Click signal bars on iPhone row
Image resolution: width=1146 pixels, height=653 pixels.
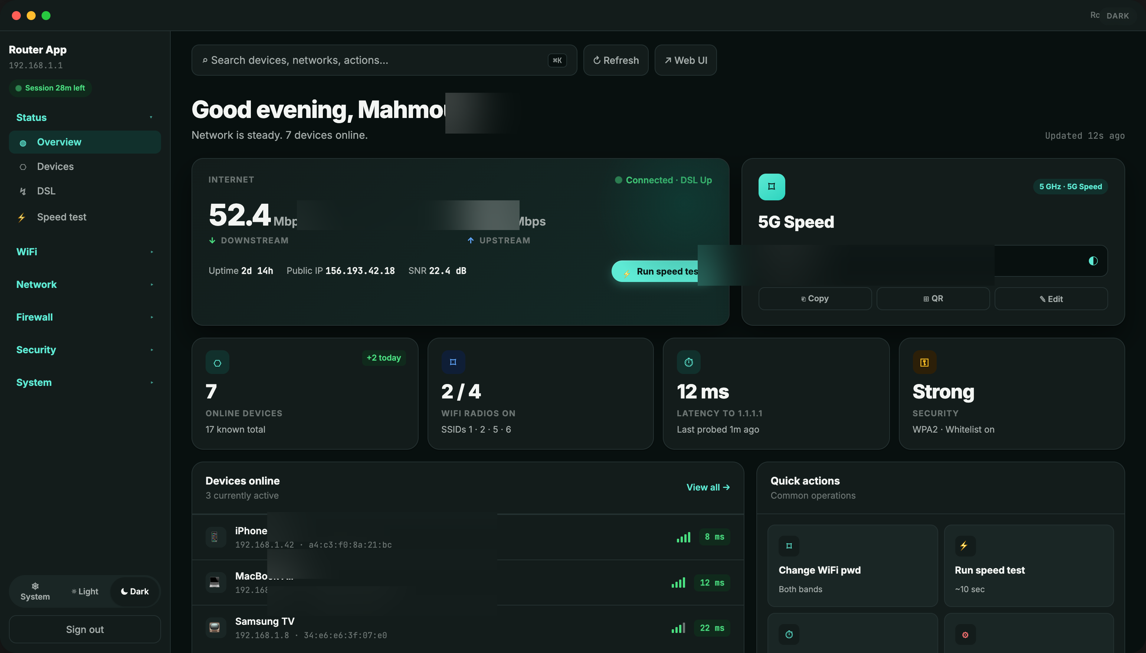click(x=684, y=537)
